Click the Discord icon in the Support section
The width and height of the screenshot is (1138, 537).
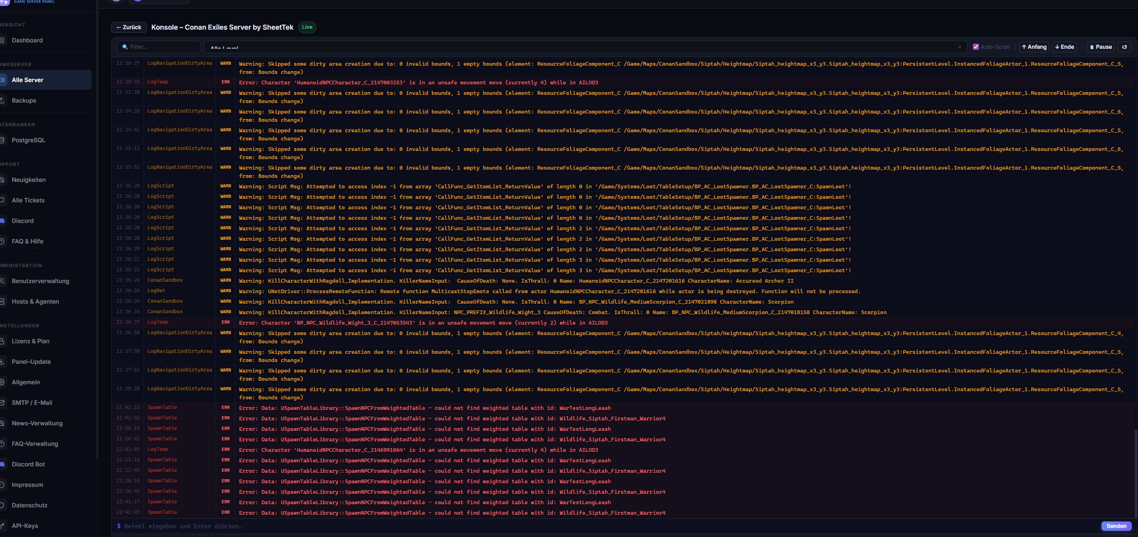(x=2, y=221)
